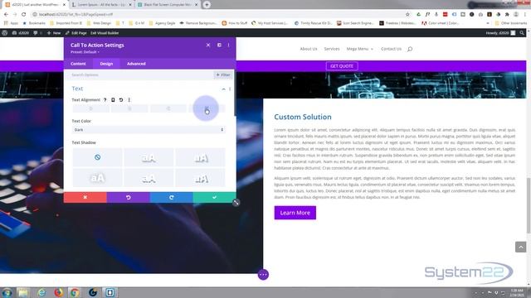Image resolution: width=531 pixels, height=298 pixels.
Task: Open the Other bookmarks folder
Action: pyautogui.click(x=511, y=23)
